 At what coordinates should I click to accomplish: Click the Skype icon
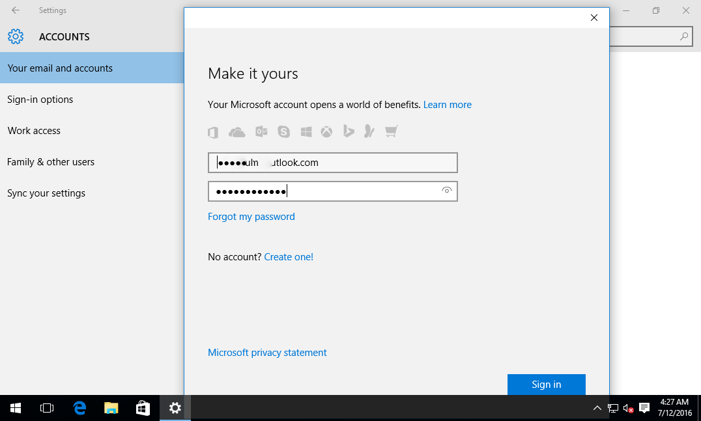[x=284, y=131]
